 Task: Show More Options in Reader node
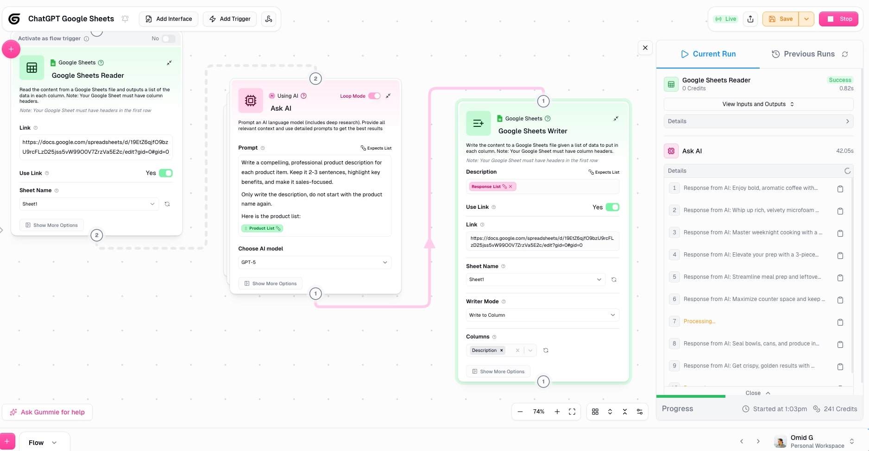[x=51, y=225]
